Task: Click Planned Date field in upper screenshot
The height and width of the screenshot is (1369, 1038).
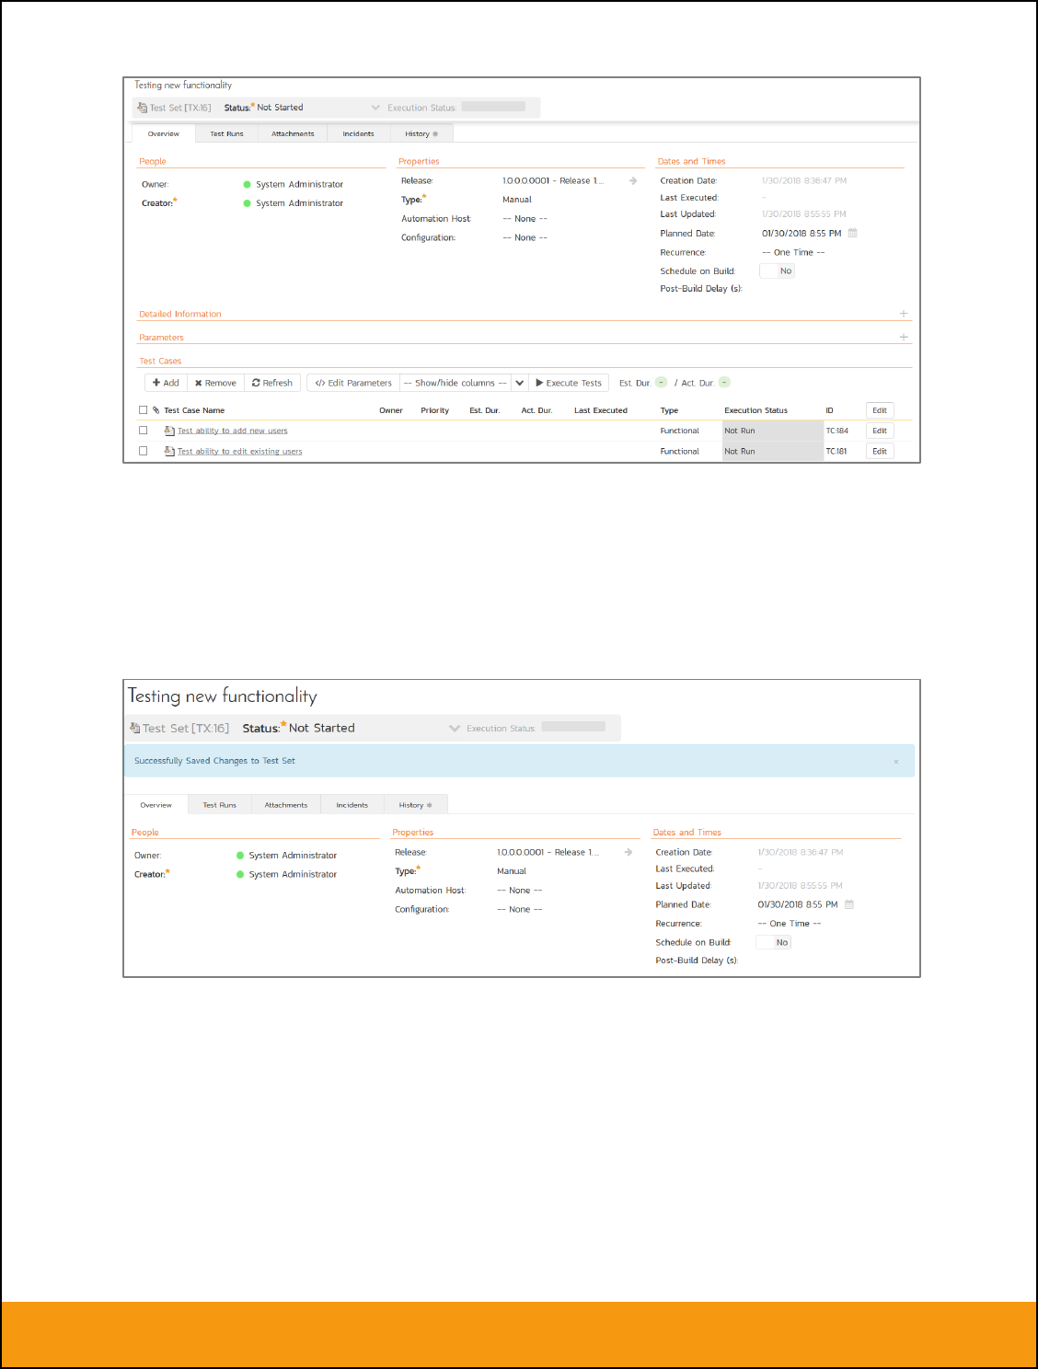Action: (802, 234)
